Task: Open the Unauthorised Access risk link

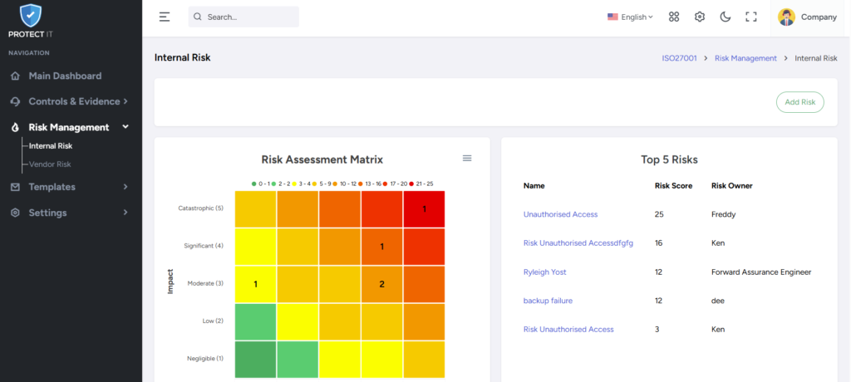Action: [x=561, y=214]
